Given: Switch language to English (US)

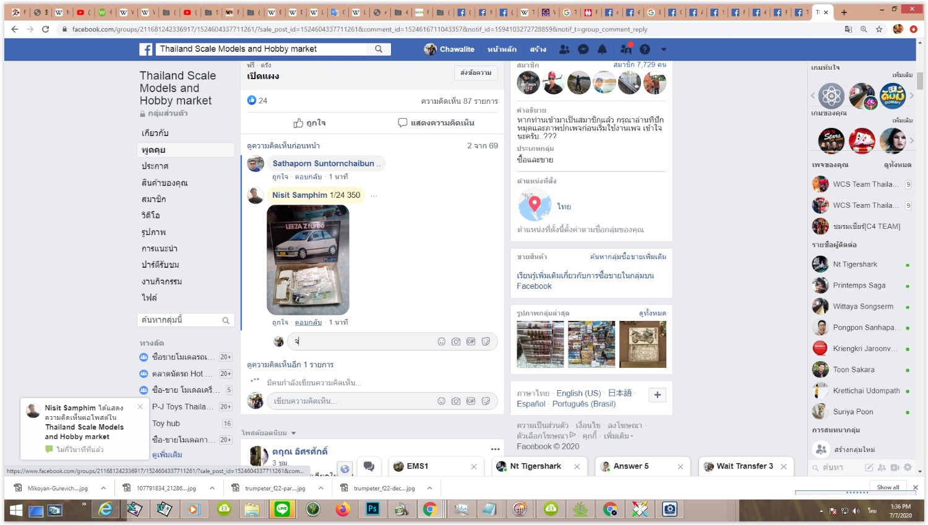Looking at the screenshot, I should pyautogui.click(x=578, y=393).
